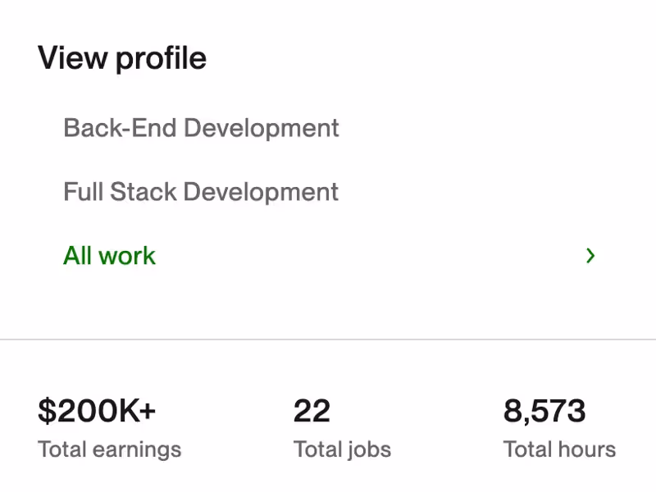
Task: Click the View profile heading
Action: [122, 58]
